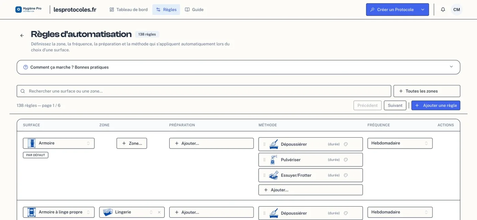This screenshot has height=220, width=477.
Task: Set duration (durée) for Essuyer/Frotter
Action: tap(334, 175)
